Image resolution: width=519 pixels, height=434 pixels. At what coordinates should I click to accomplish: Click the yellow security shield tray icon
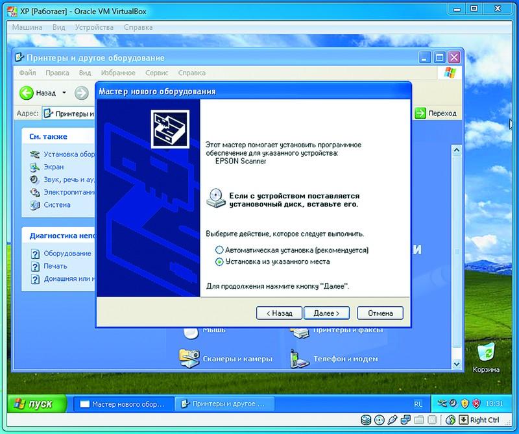[465, 404]
